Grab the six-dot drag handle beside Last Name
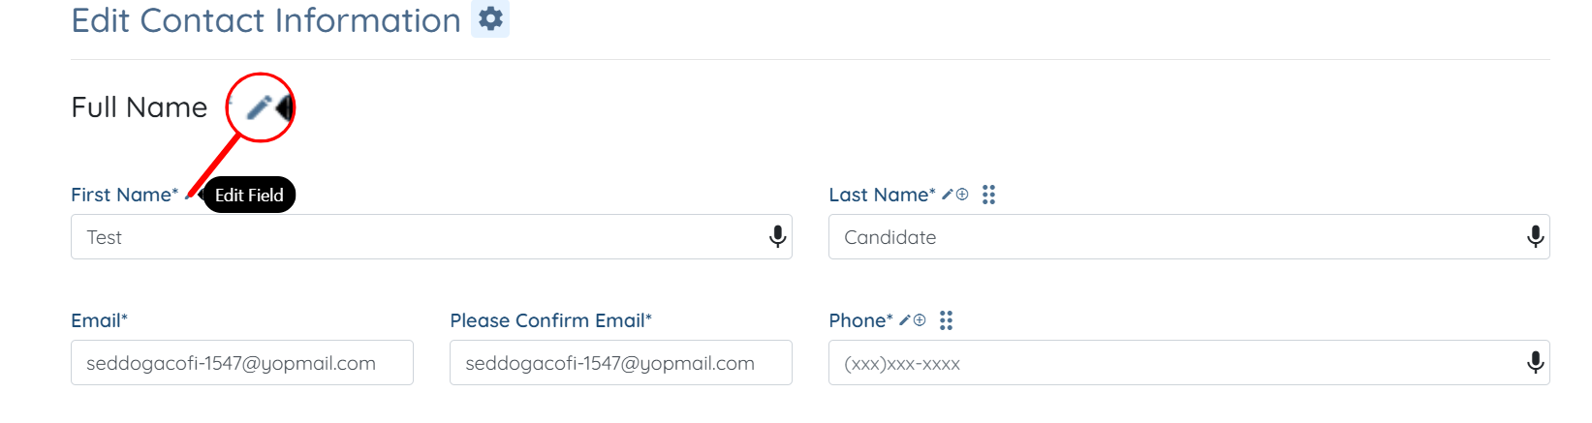 (x=988, y=195)
